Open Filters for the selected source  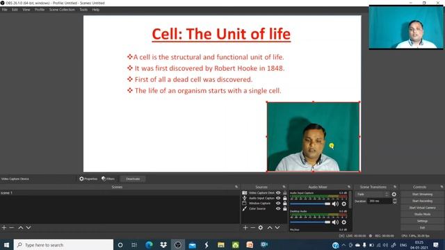coord(108,179)
